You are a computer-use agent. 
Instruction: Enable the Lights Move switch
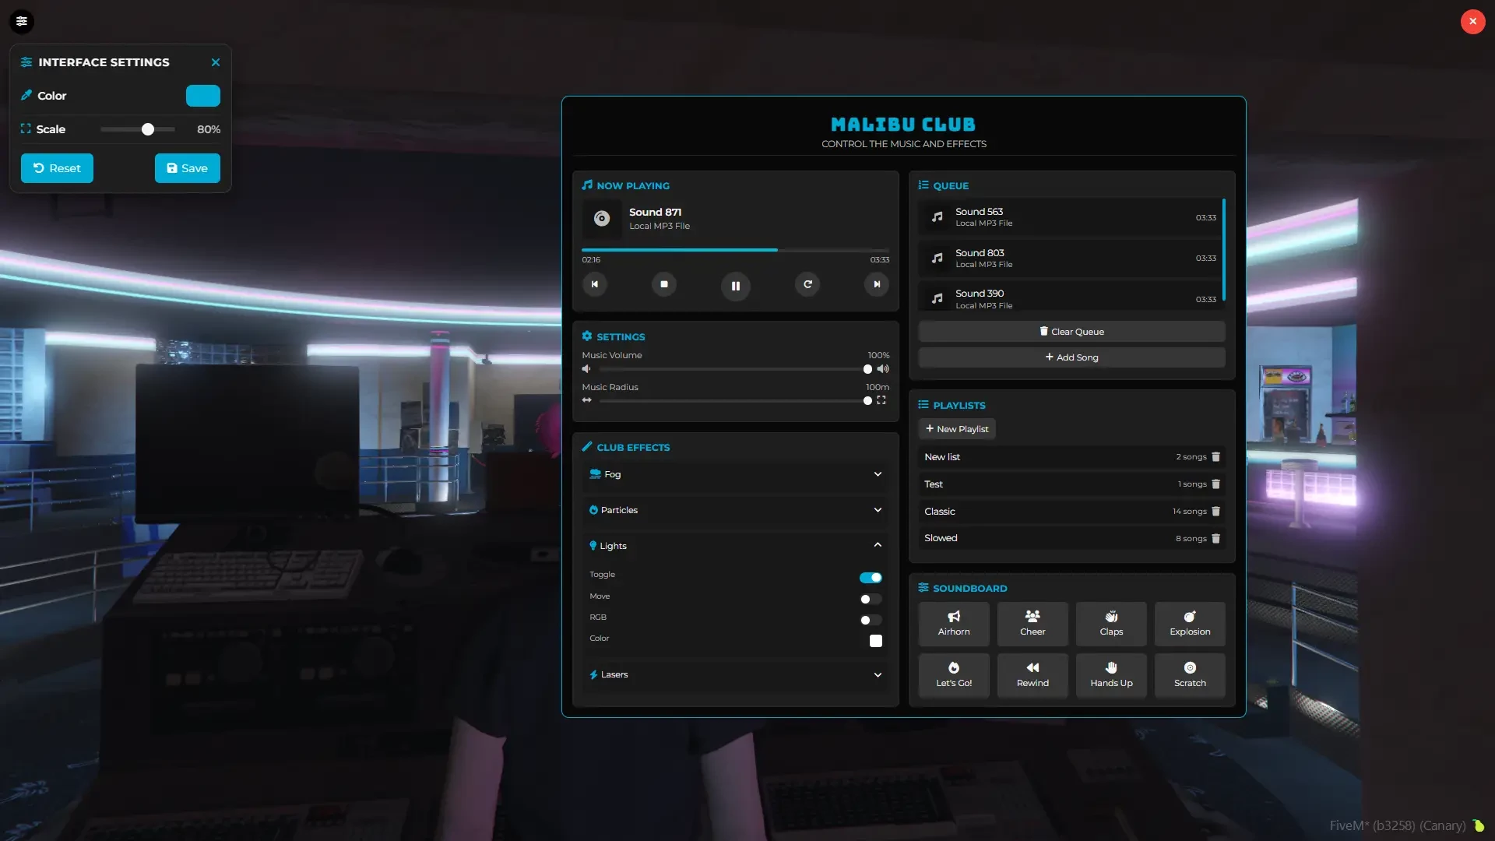tap(871, 599)
